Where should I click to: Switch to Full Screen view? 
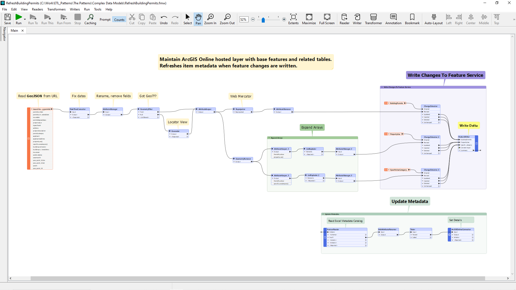pyautogui.click(x=327, y=19)
